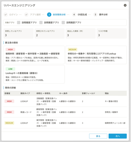Select the 活動履歴→顧客管理 reference cell
This screenshot has height=142, width=131.
47,101
